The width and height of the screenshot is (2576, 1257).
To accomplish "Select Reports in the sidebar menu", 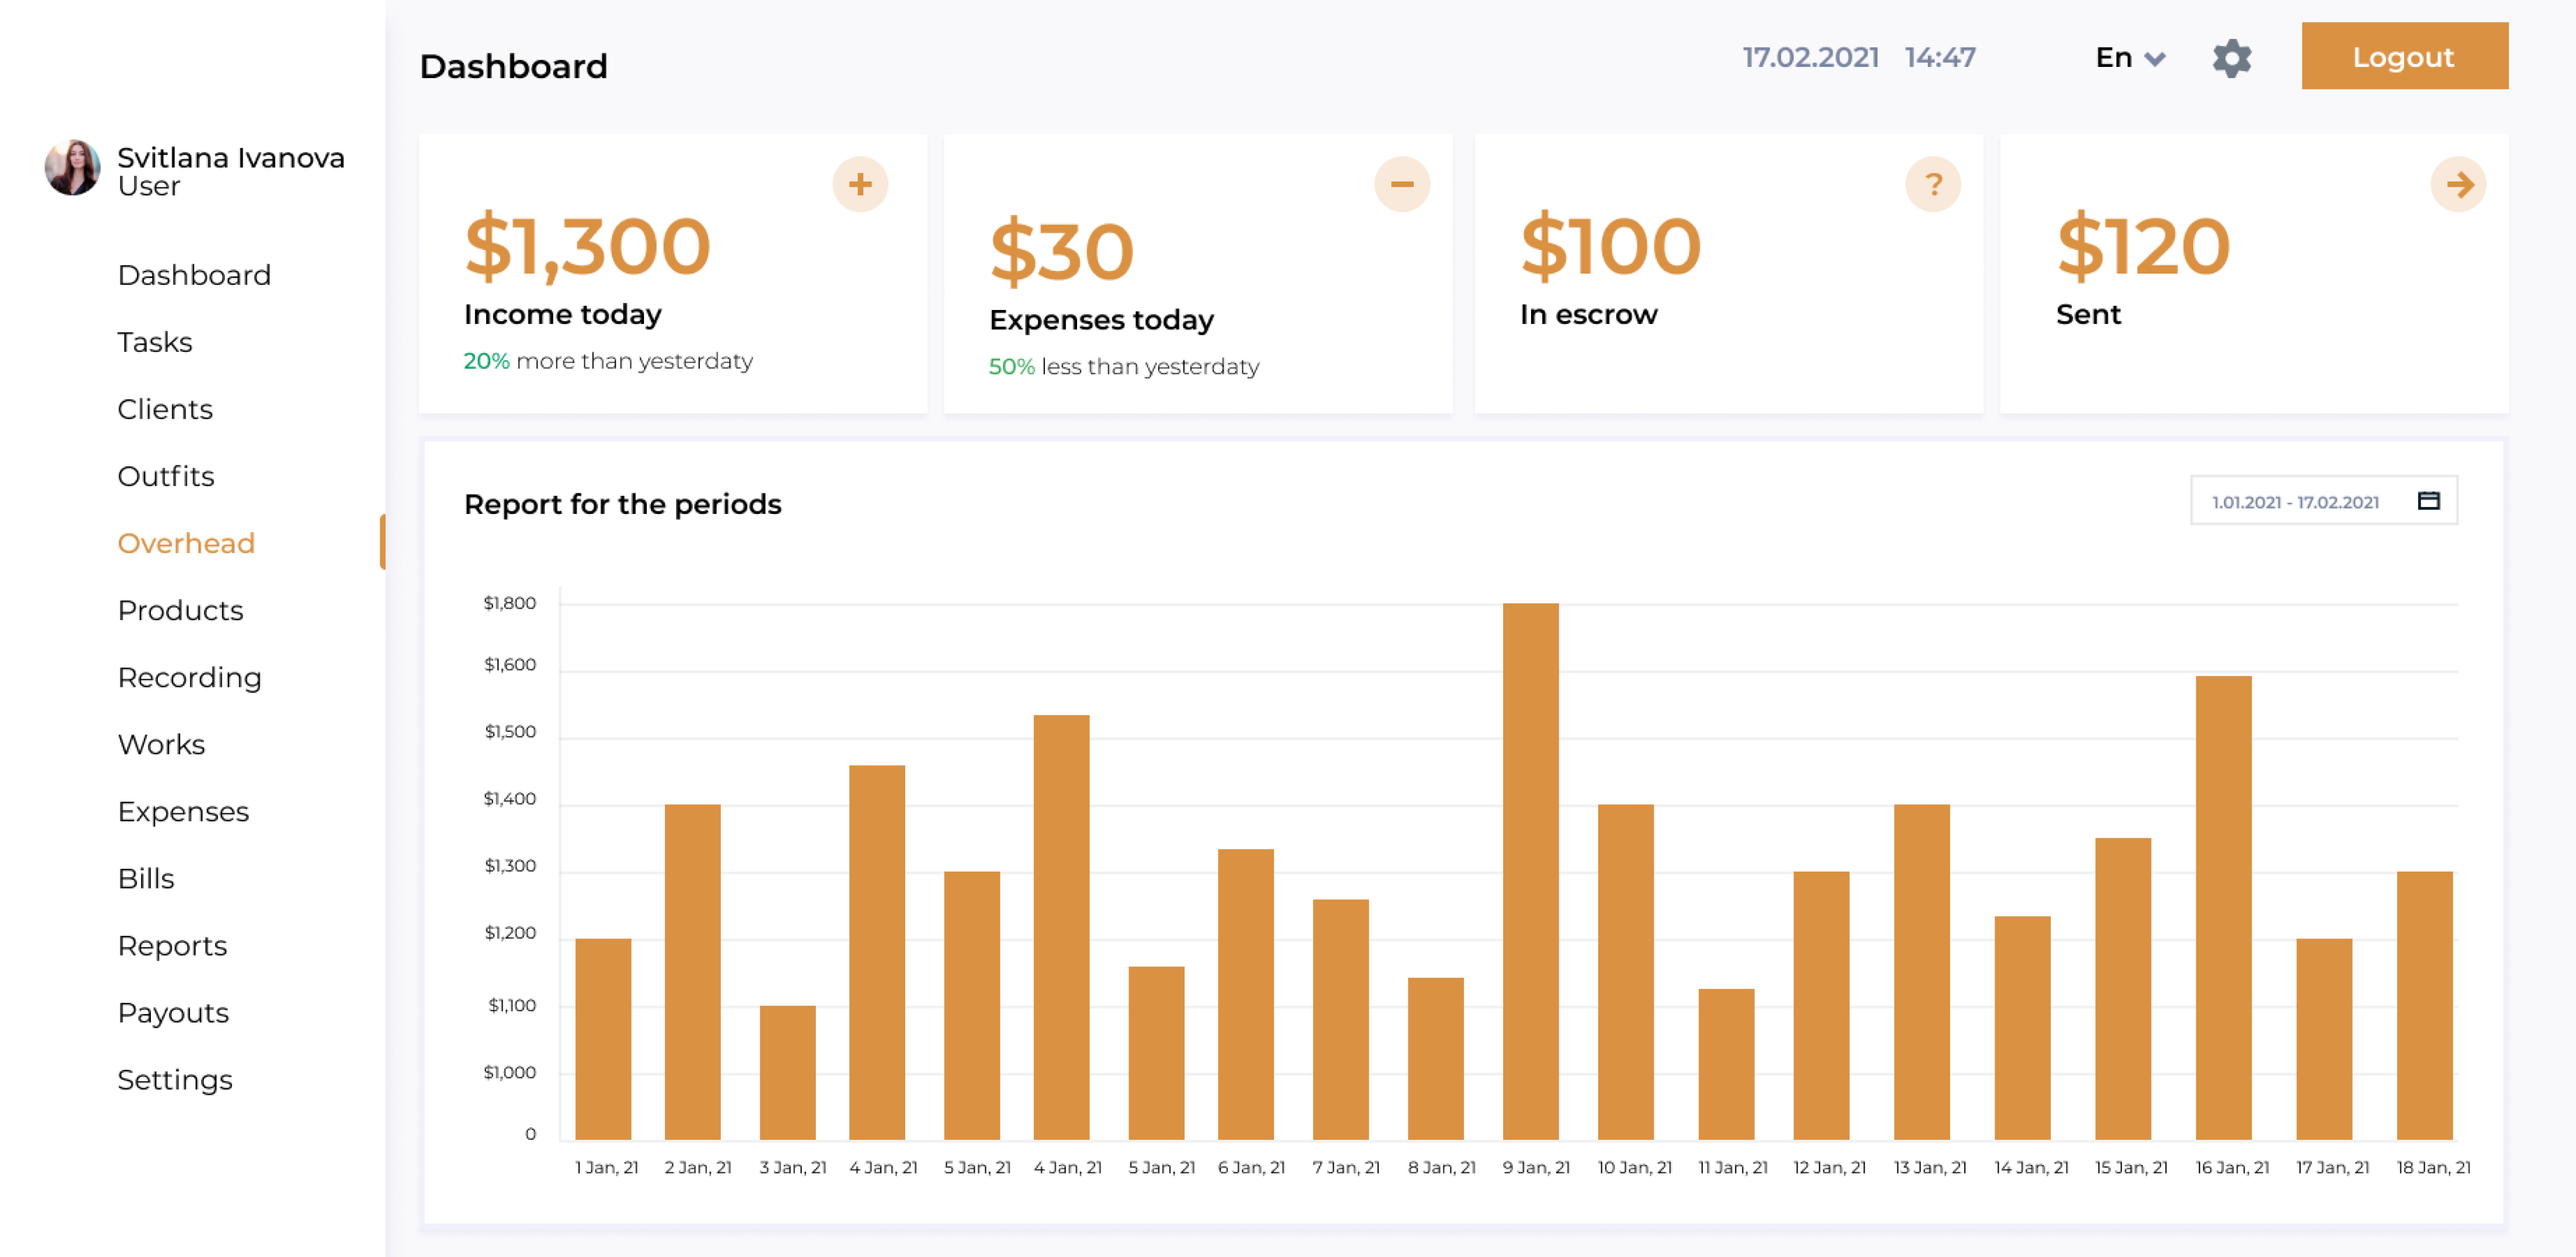I will tap(172, 945).
